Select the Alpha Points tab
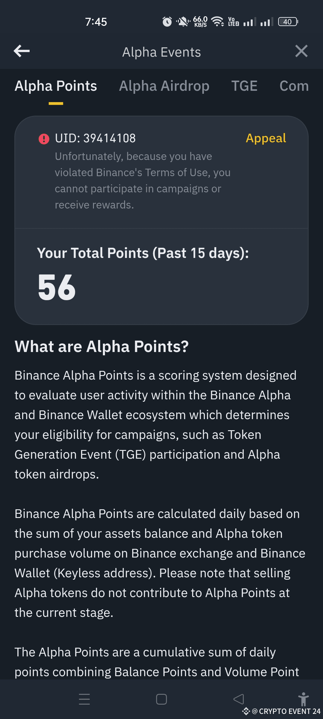This screenshot has height=719, width=323. [x=56, y=86]
